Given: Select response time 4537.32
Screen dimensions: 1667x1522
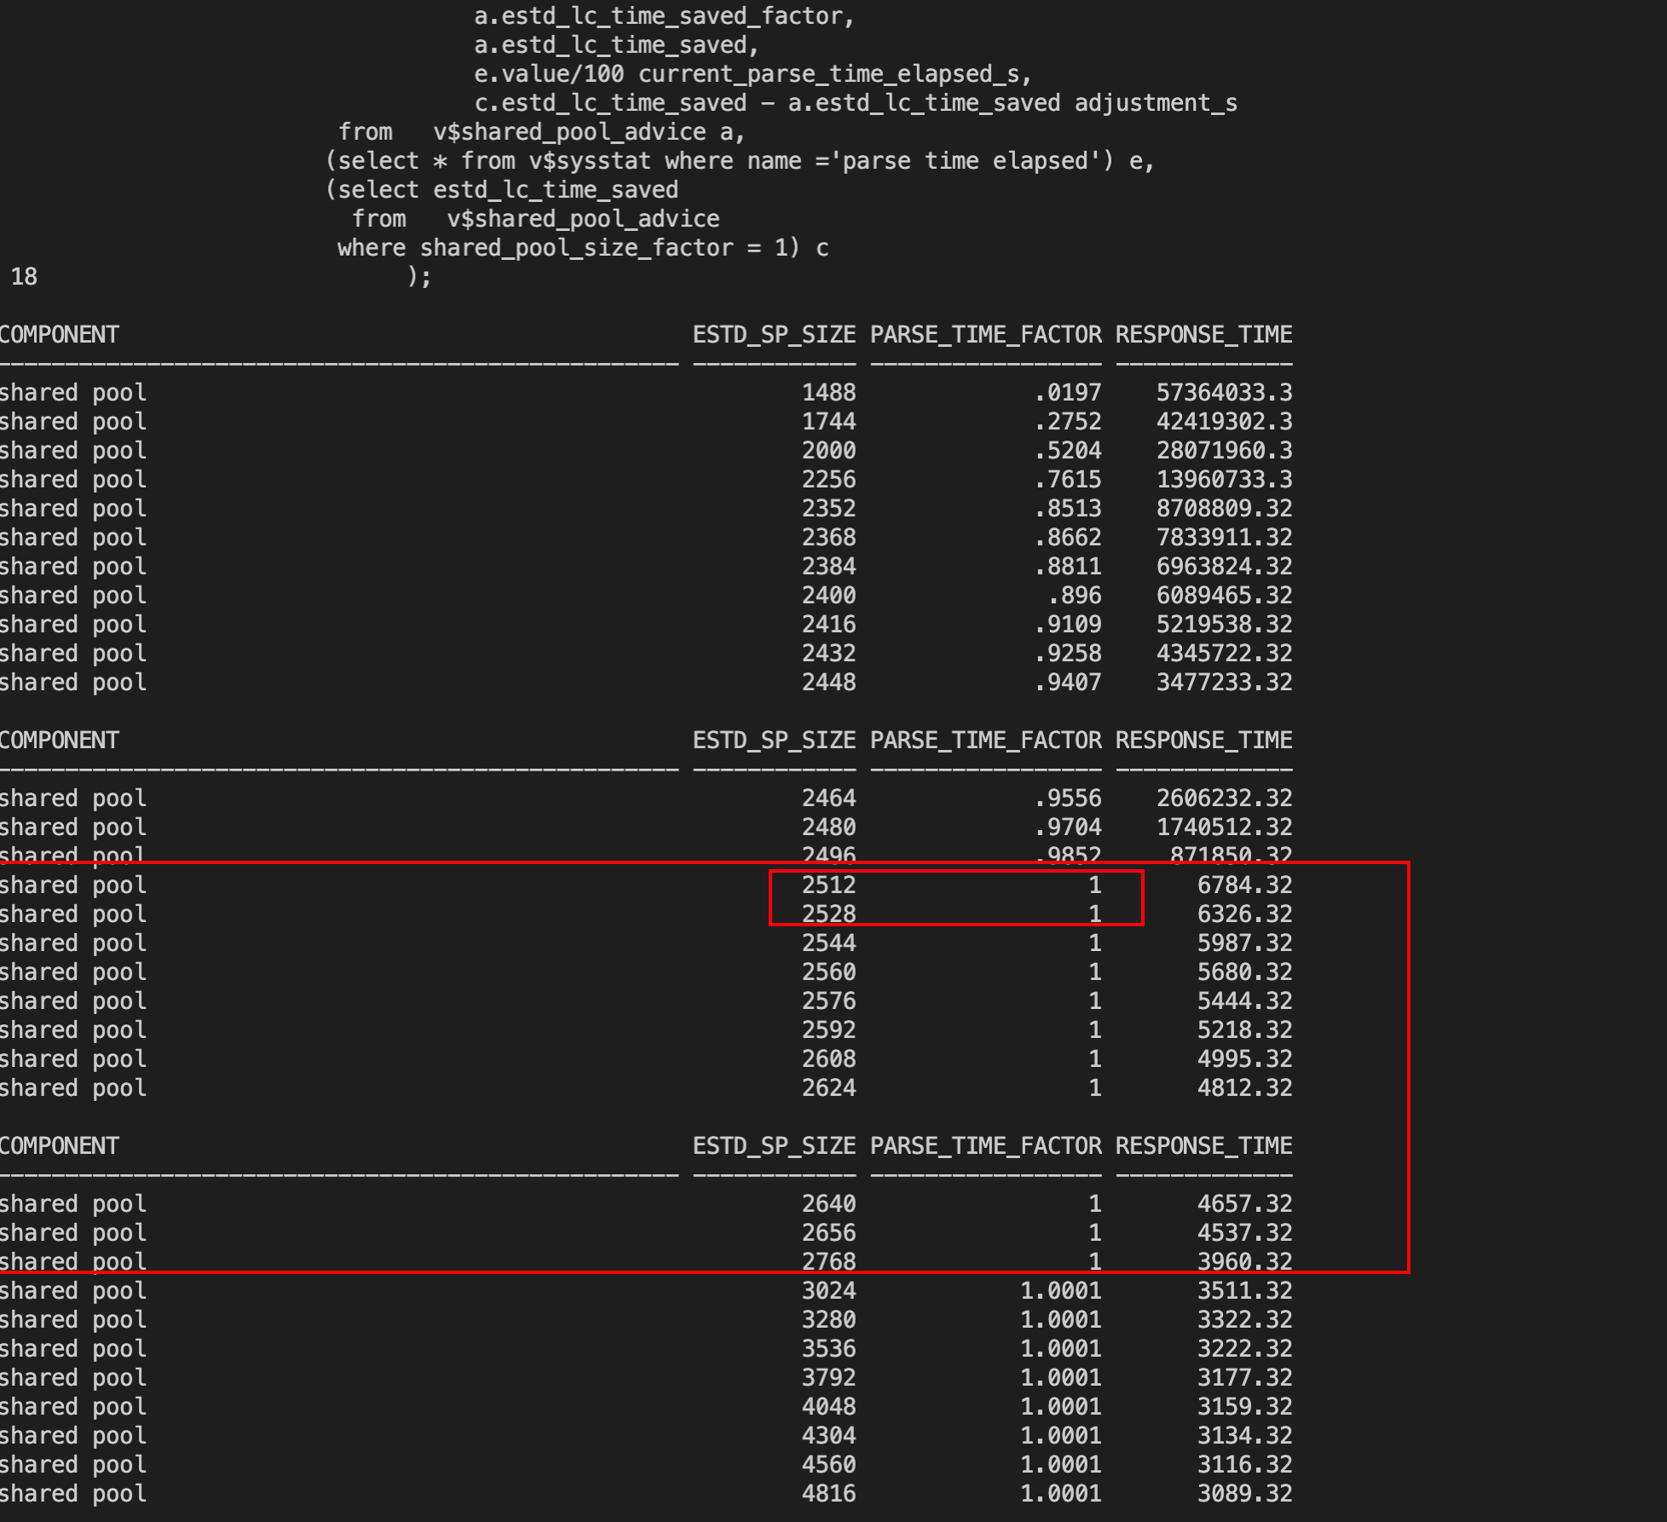Looking at the screenshot, I should (x=1244, y=1232).
